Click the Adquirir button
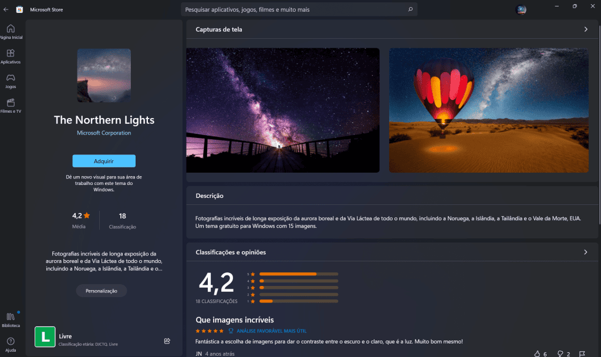Viewport: 601px width, 357px height. coord(104,161)
